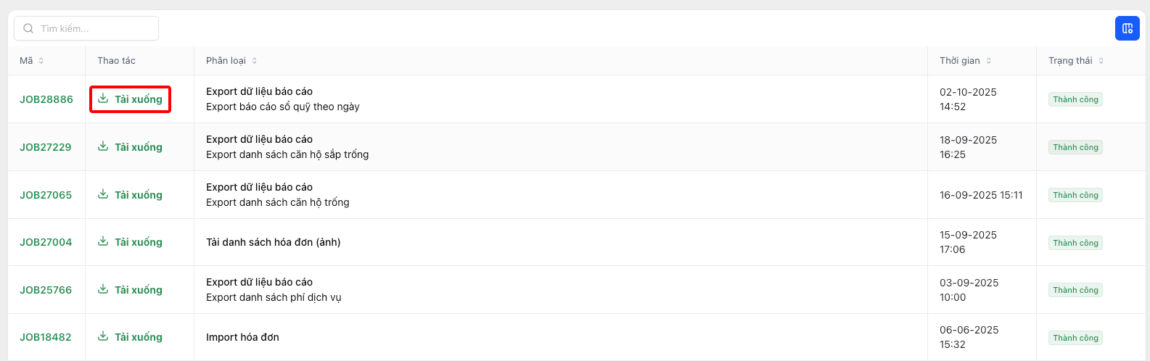Image resolution: width=1150 pixels, height=361 pixels.
Task: Click download icon for JOB28886
Action: point(103,99)
